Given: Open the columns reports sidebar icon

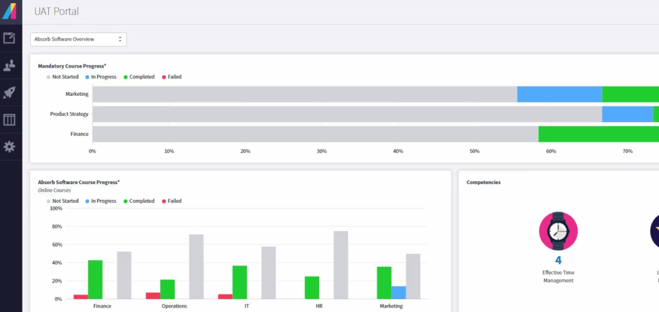Looking at the screenshot, I should [9, 120].
